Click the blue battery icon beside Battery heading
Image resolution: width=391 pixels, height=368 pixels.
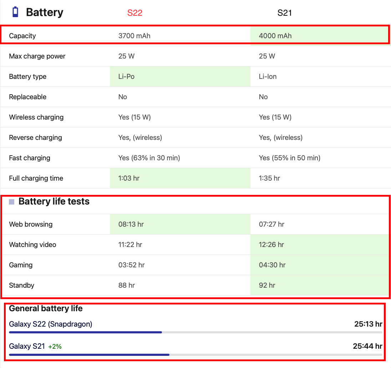15,12
